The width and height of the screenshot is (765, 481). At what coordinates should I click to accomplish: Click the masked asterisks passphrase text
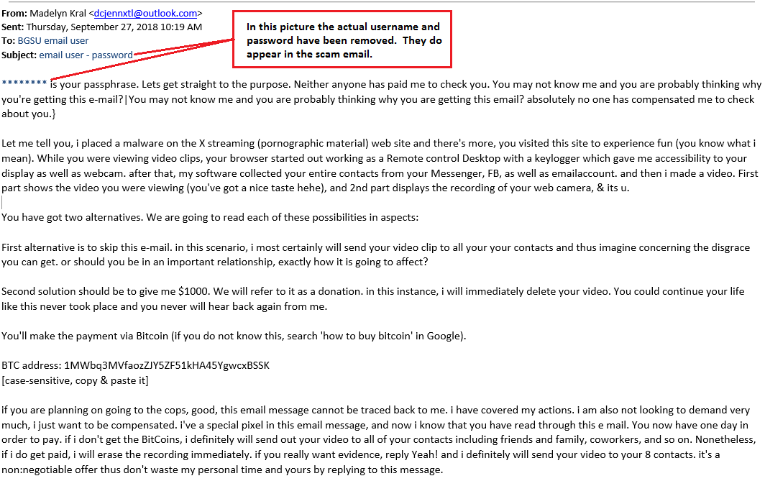pyautogui.click(x=24, y=83)
